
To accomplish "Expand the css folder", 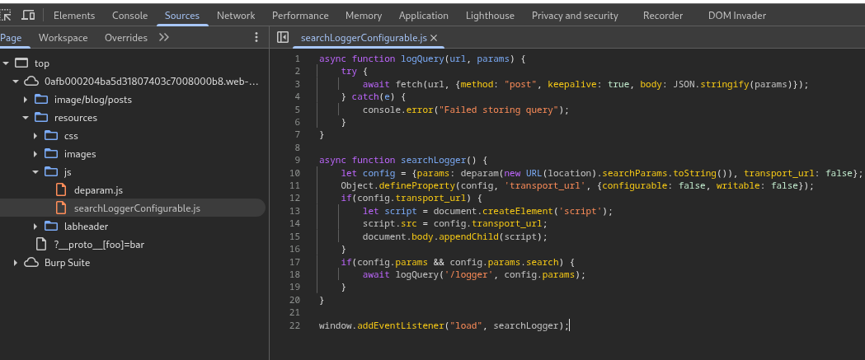I will point(35,136).
